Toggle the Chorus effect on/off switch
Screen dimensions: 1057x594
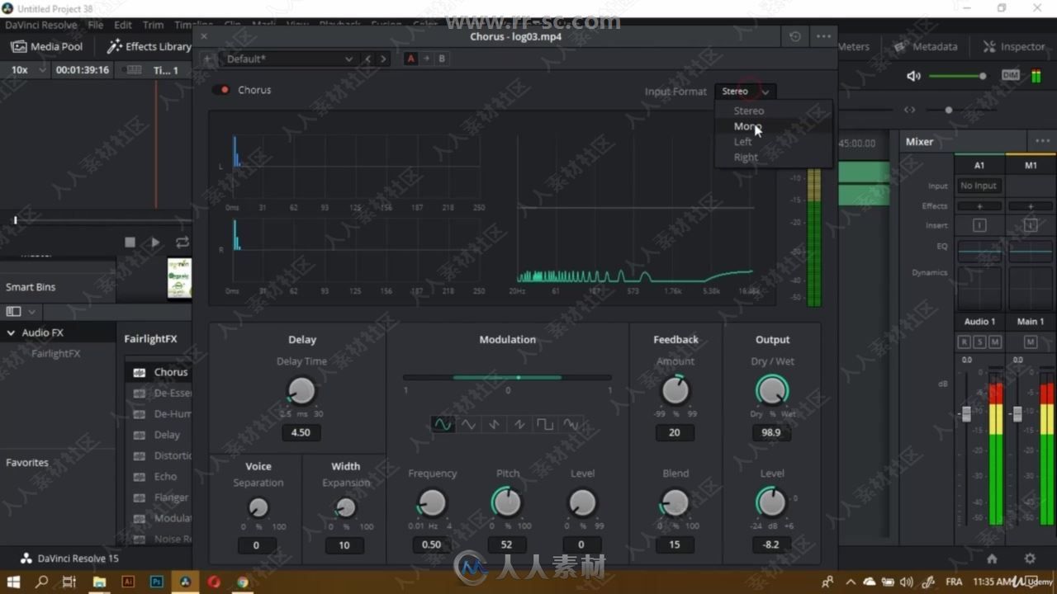(x=221, y=90)
